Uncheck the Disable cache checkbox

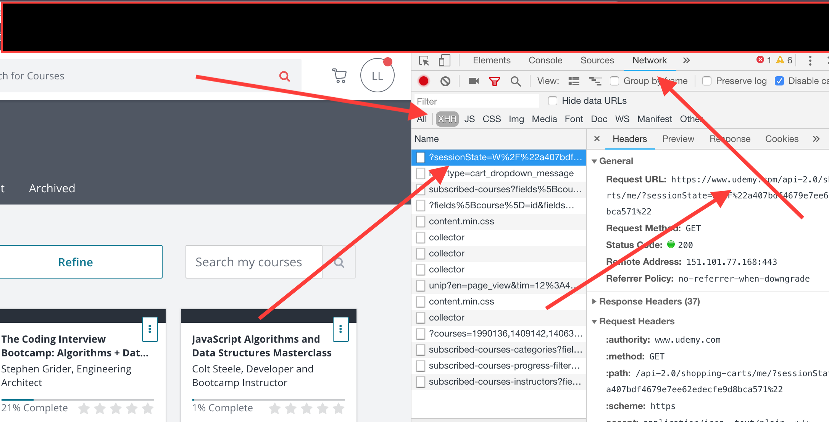pos(779,81)
